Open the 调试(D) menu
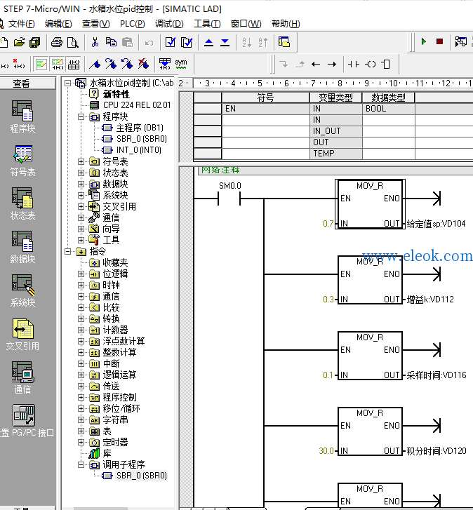This screenshot has height=510, width=473. coord(169,24)
